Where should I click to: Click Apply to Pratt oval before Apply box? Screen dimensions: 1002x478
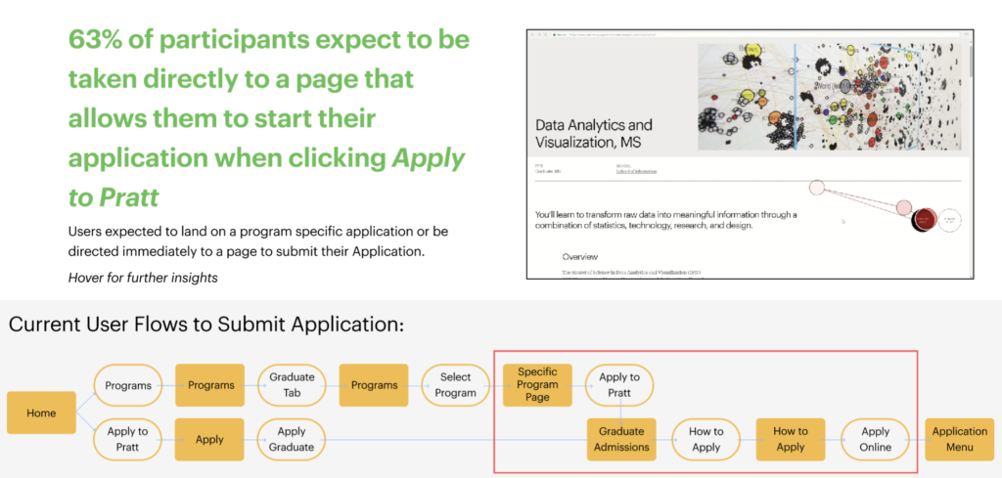pos(128,440)
